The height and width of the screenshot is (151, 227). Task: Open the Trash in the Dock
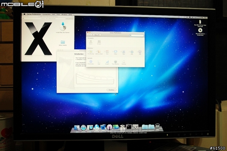157,127
